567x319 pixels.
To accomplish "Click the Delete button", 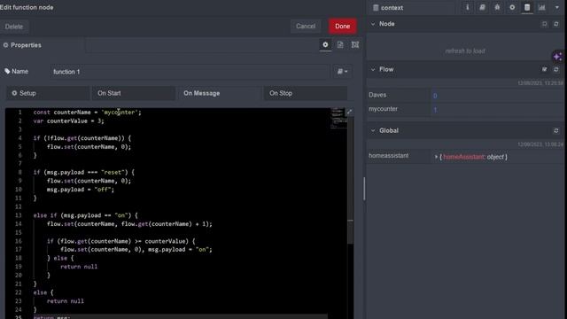I will point(14,27).
